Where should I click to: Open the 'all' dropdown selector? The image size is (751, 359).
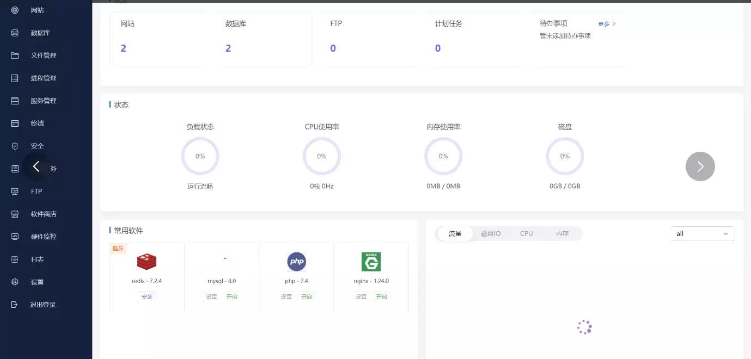tap(702, 233)
